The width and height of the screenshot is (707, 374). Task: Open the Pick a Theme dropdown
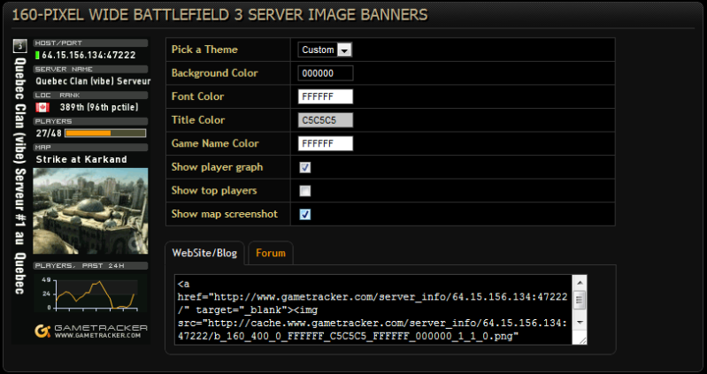click(325, 50)
